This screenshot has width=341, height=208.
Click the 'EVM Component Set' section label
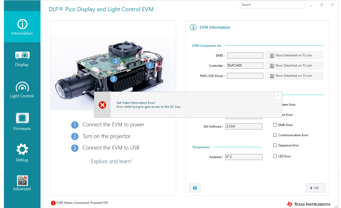206,46
